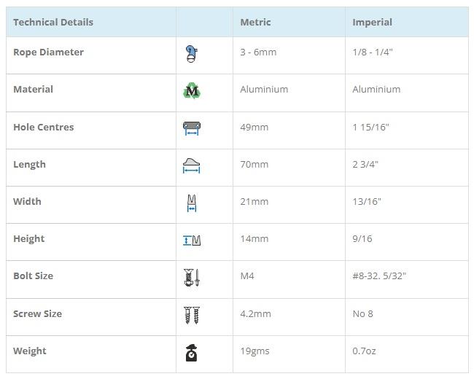Click the 1 15/16" imperial value
474x379 pixels.
(x=370, y=128)
